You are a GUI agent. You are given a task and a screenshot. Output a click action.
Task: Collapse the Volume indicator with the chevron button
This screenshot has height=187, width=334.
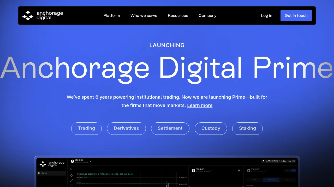pyautogui.click(x=79, y=181)
